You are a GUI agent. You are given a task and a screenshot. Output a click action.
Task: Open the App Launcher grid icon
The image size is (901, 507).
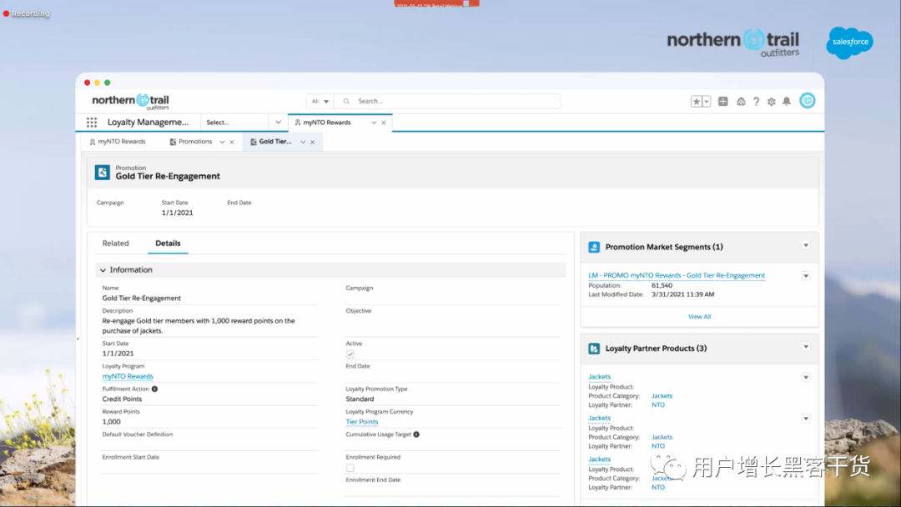(x=92, y=123)
